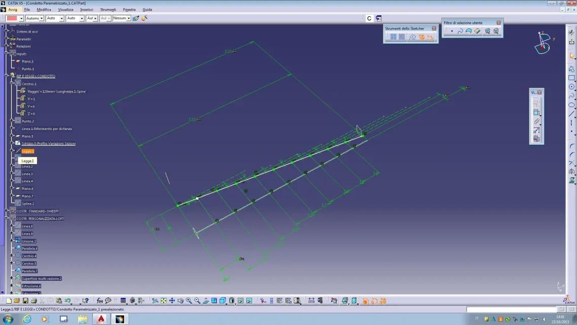Open the Inserisci menu
Screen dimensions: 577x325
[x=87, y=10]
